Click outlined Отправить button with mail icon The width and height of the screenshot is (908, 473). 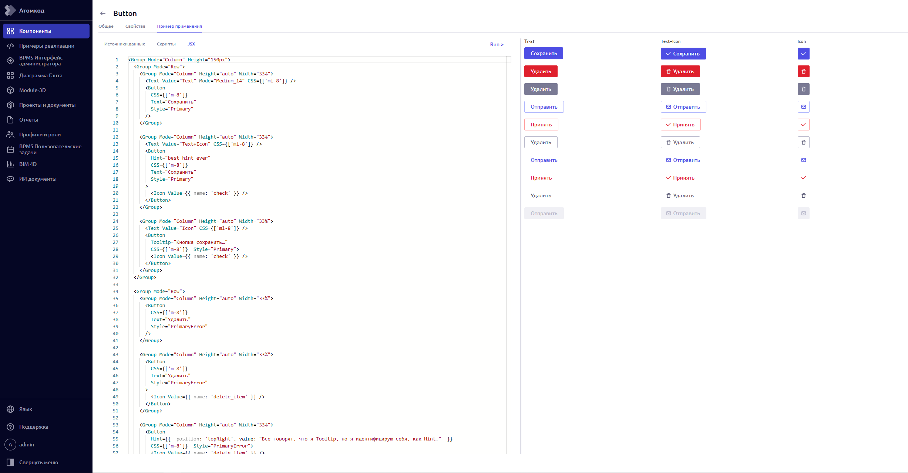click(x=683, y=107)
